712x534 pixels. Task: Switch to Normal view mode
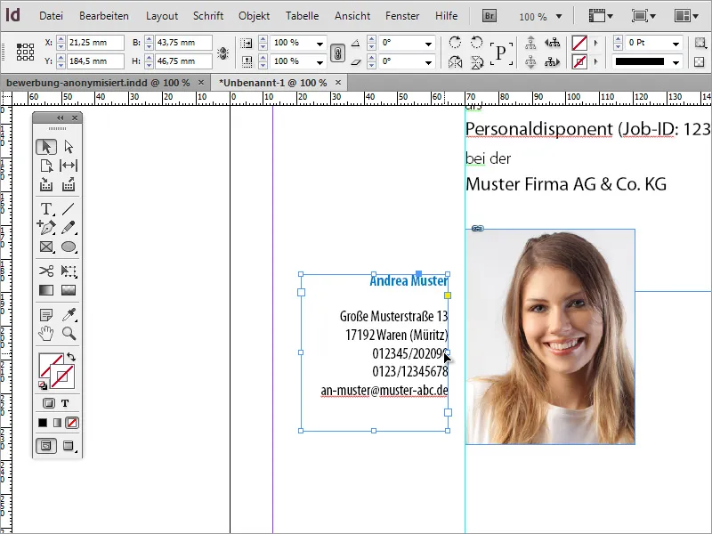click(46, 446)
